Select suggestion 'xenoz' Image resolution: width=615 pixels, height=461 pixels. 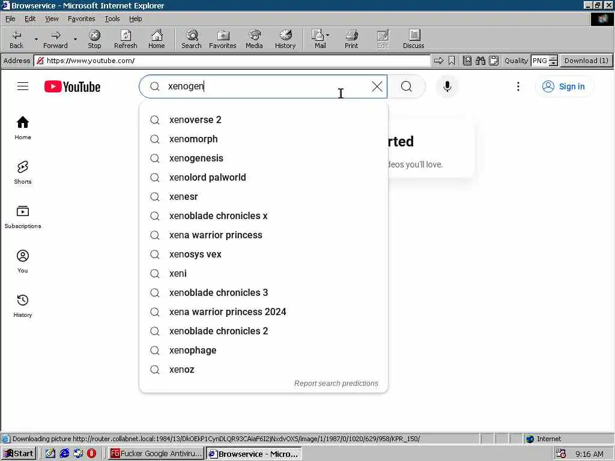pos(264,369)
